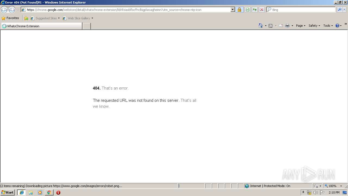Screen dimensions: 348x196
Task: Expand the Web Slice Gallery dropdown arrow
Action: click(x=92, y=18)
